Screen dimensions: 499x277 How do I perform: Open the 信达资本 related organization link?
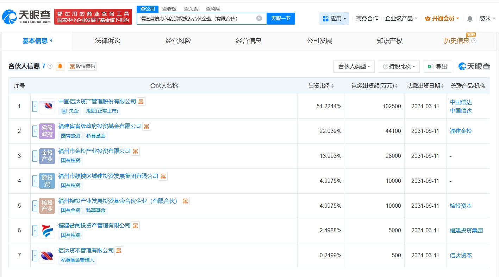461,256
